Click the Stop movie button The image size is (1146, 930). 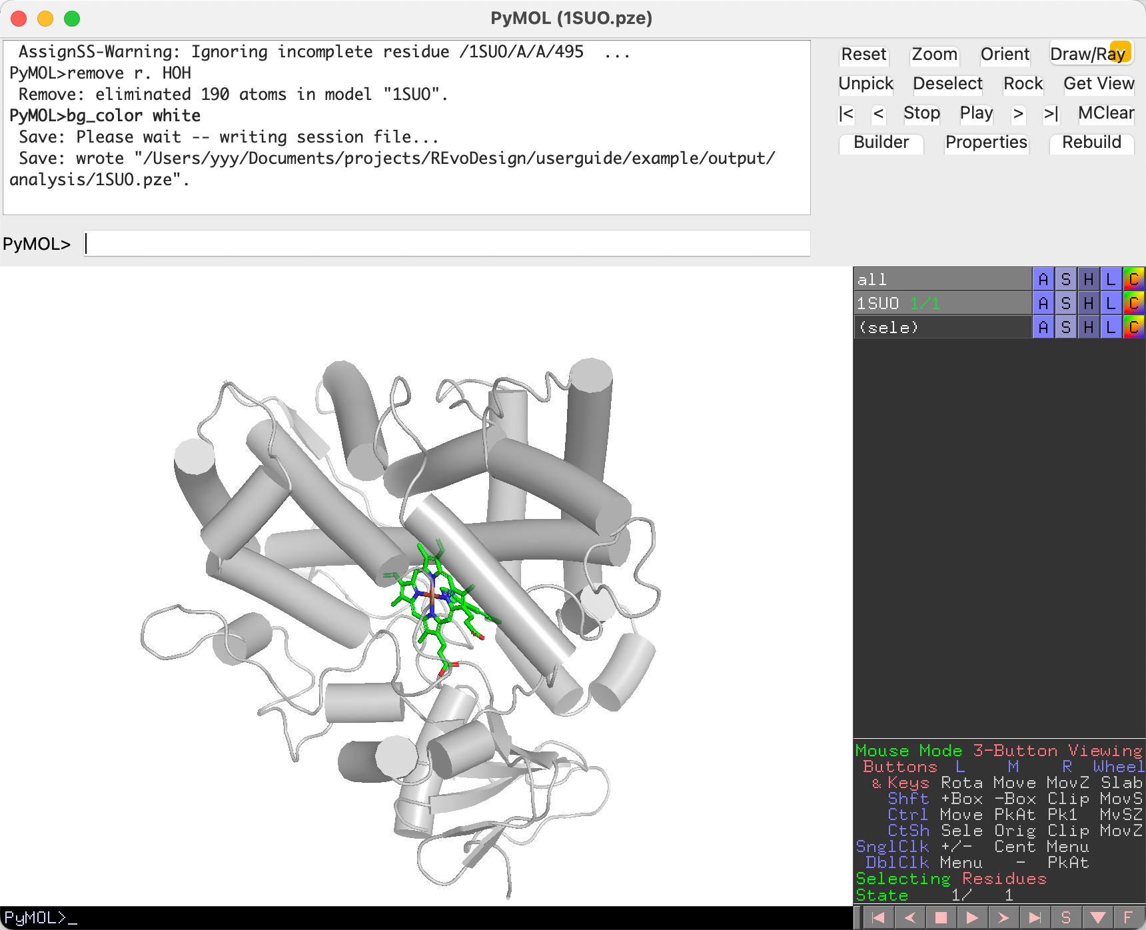(x=921, y=113)
